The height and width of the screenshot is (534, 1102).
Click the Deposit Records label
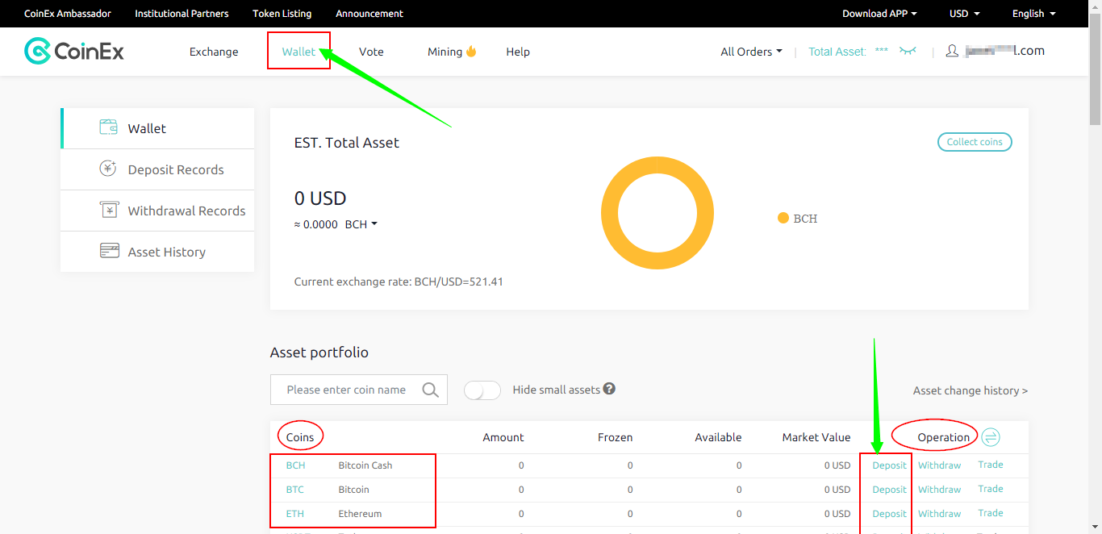tap(176, 169)
